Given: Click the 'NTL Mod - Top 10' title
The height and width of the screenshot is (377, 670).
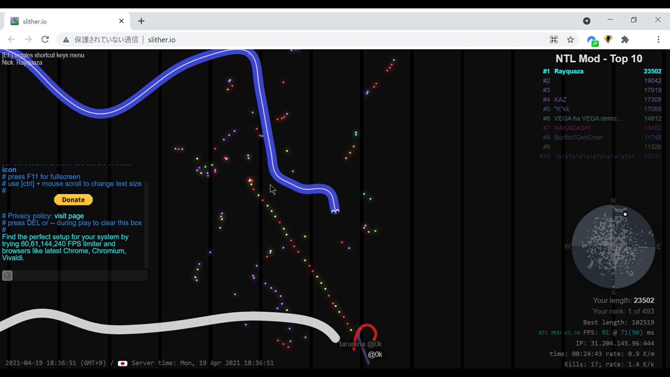Looking at the screenshot, I should 599,59.
